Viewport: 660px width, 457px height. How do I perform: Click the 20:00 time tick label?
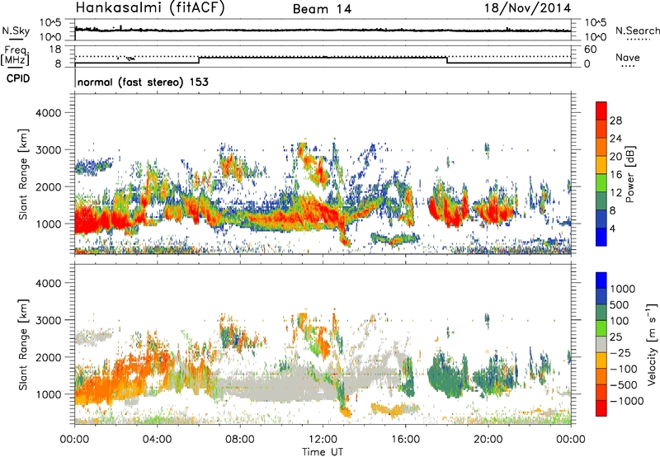point(488,440)
